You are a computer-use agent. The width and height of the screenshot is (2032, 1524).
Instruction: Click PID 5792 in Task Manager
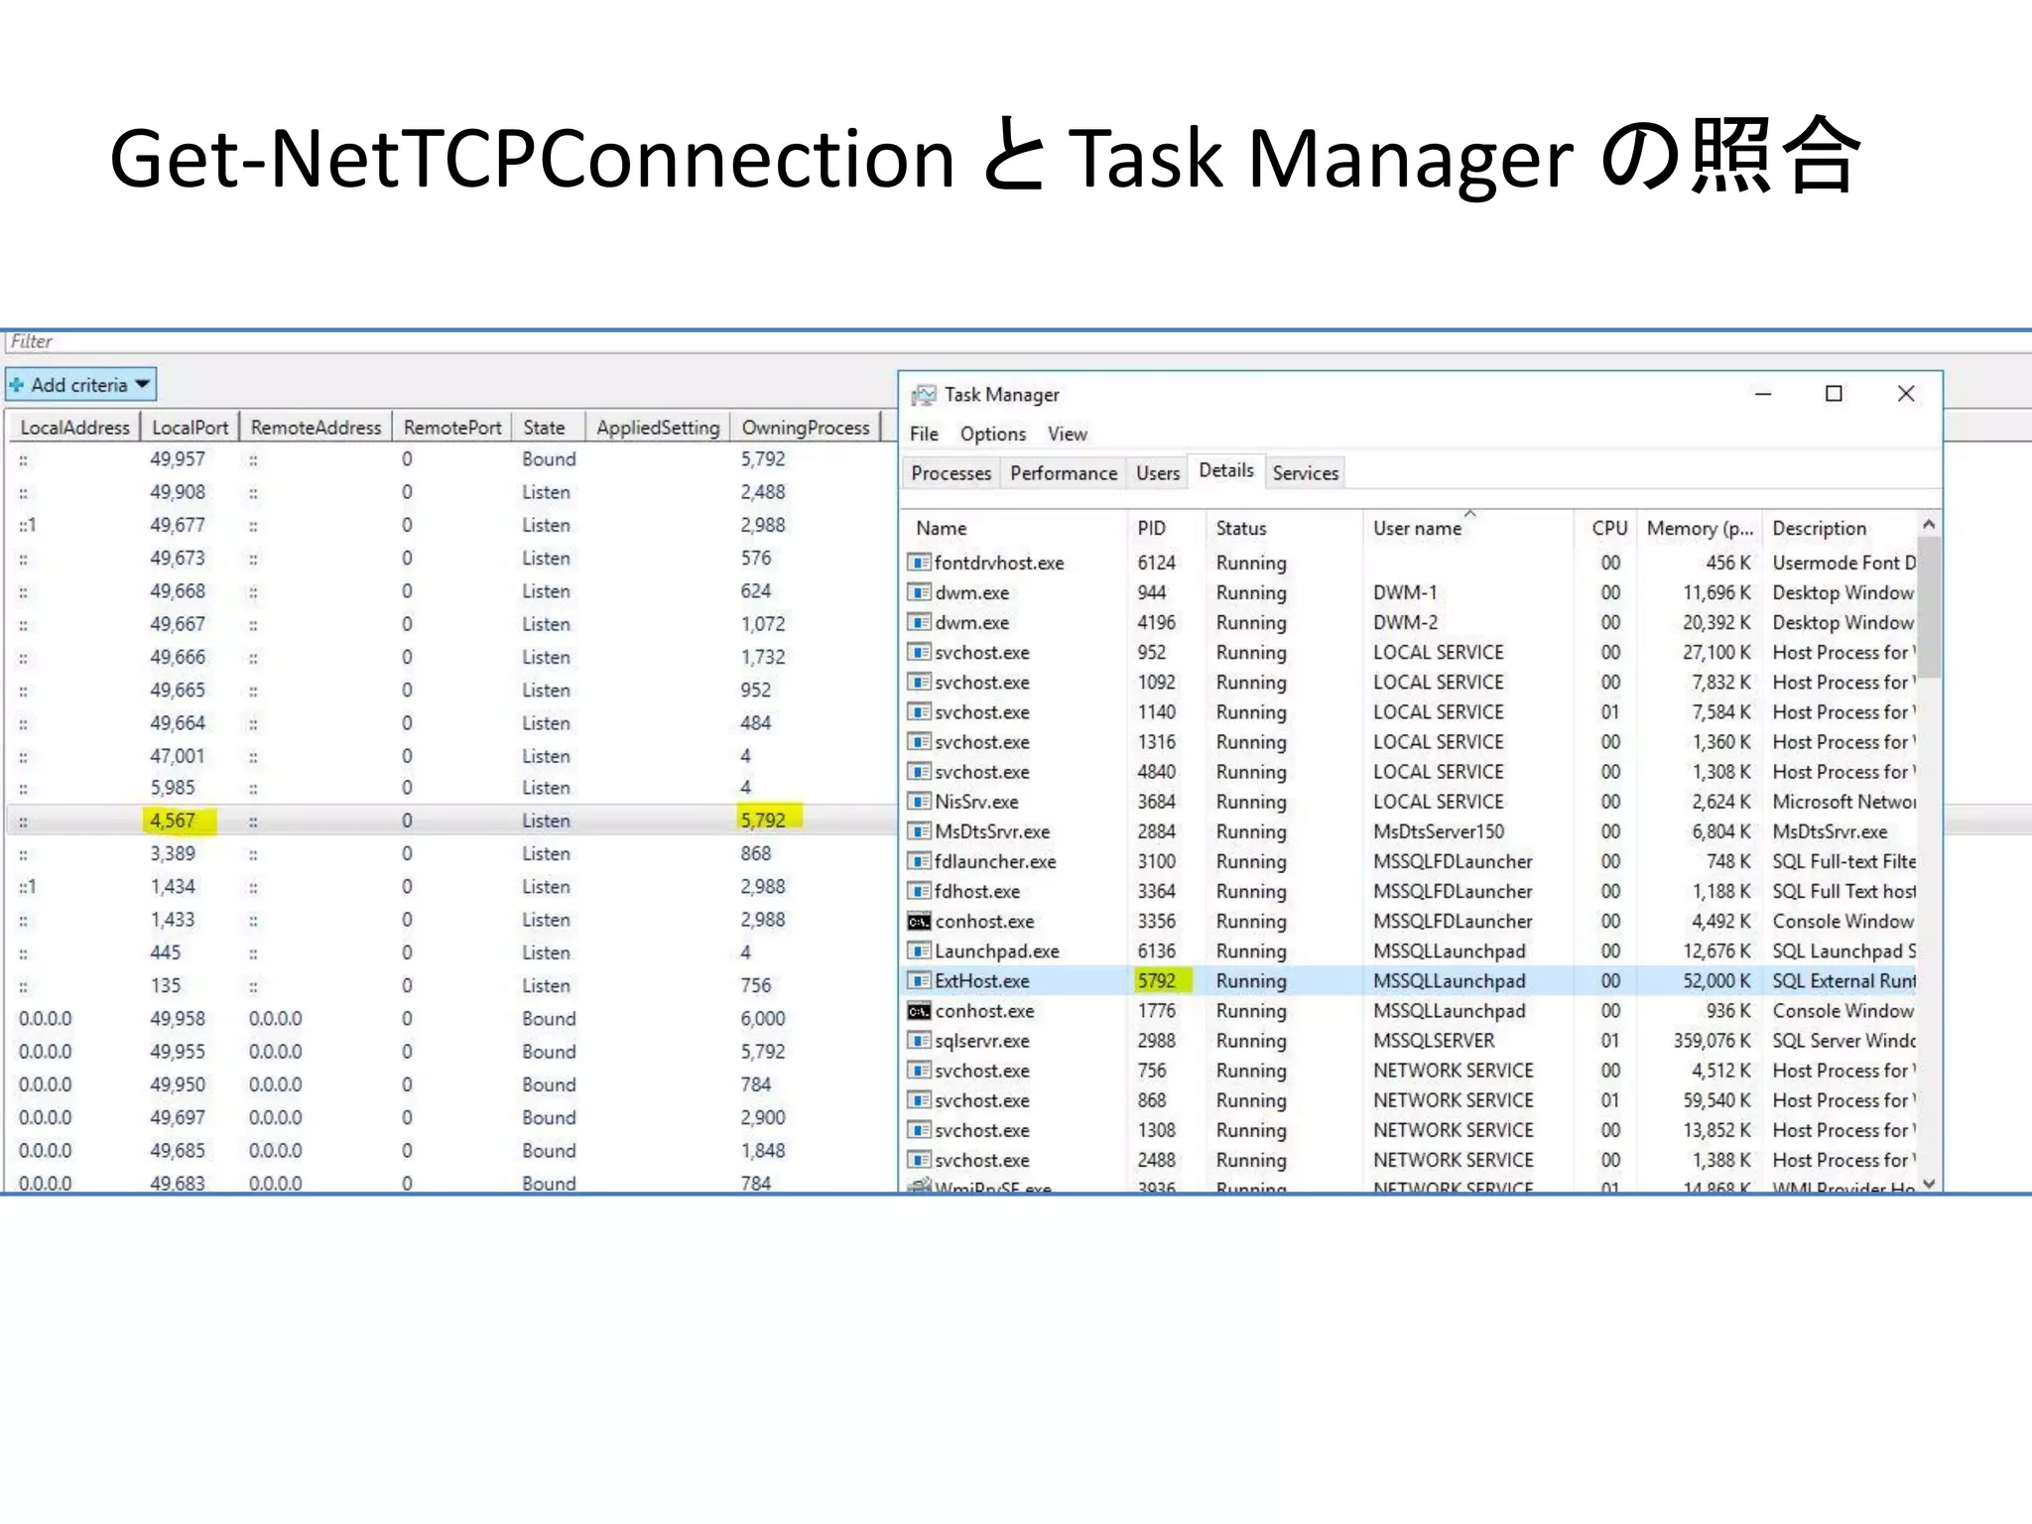[x=1156, y=980]
